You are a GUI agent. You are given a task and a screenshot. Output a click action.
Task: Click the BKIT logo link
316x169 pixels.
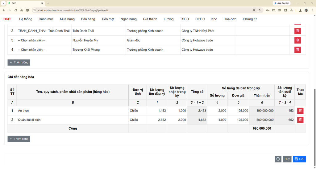point(7,19)
